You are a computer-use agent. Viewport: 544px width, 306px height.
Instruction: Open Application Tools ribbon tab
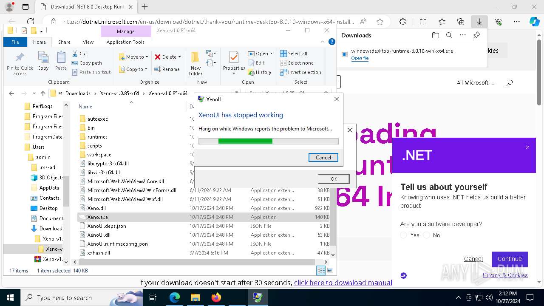pos(125,42)
